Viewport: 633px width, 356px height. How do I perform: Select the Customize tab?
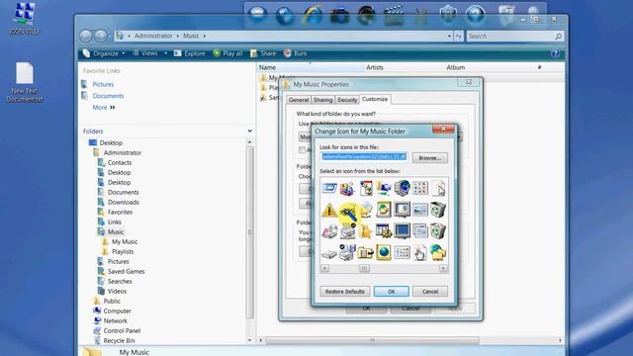click(375, 99)
